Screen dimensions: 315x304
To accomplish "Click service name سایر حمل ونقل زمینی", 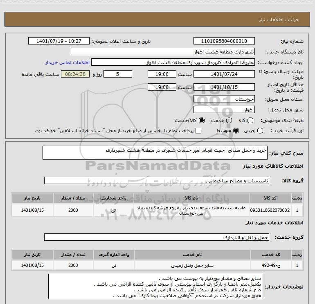I will (x=192, y=265).
